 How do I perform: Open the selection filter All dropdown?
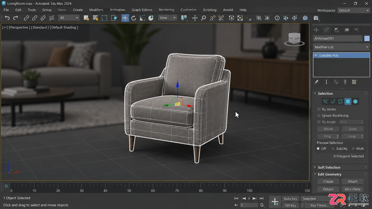point(69,18)
